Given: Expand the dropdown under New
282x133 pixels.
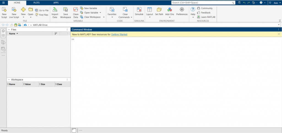Looking at the screenshot, I should coord(23,17).
